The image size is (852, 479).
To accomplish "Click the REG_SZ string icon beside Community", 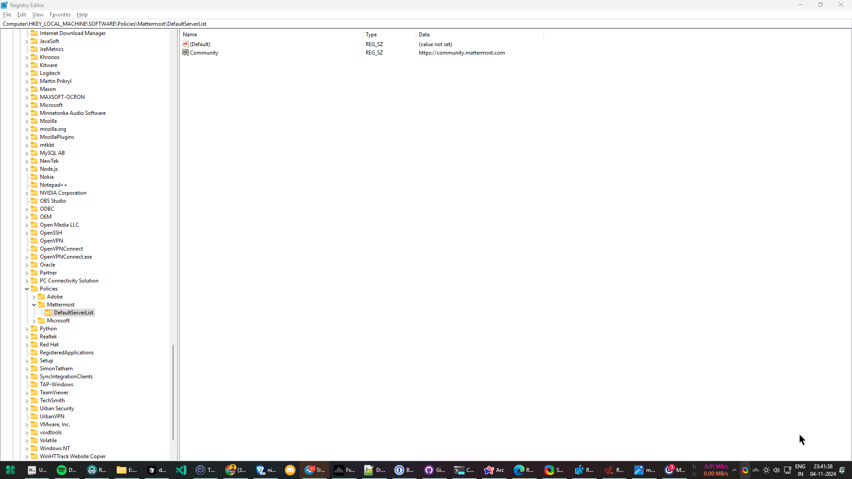I will pos(185,52).
